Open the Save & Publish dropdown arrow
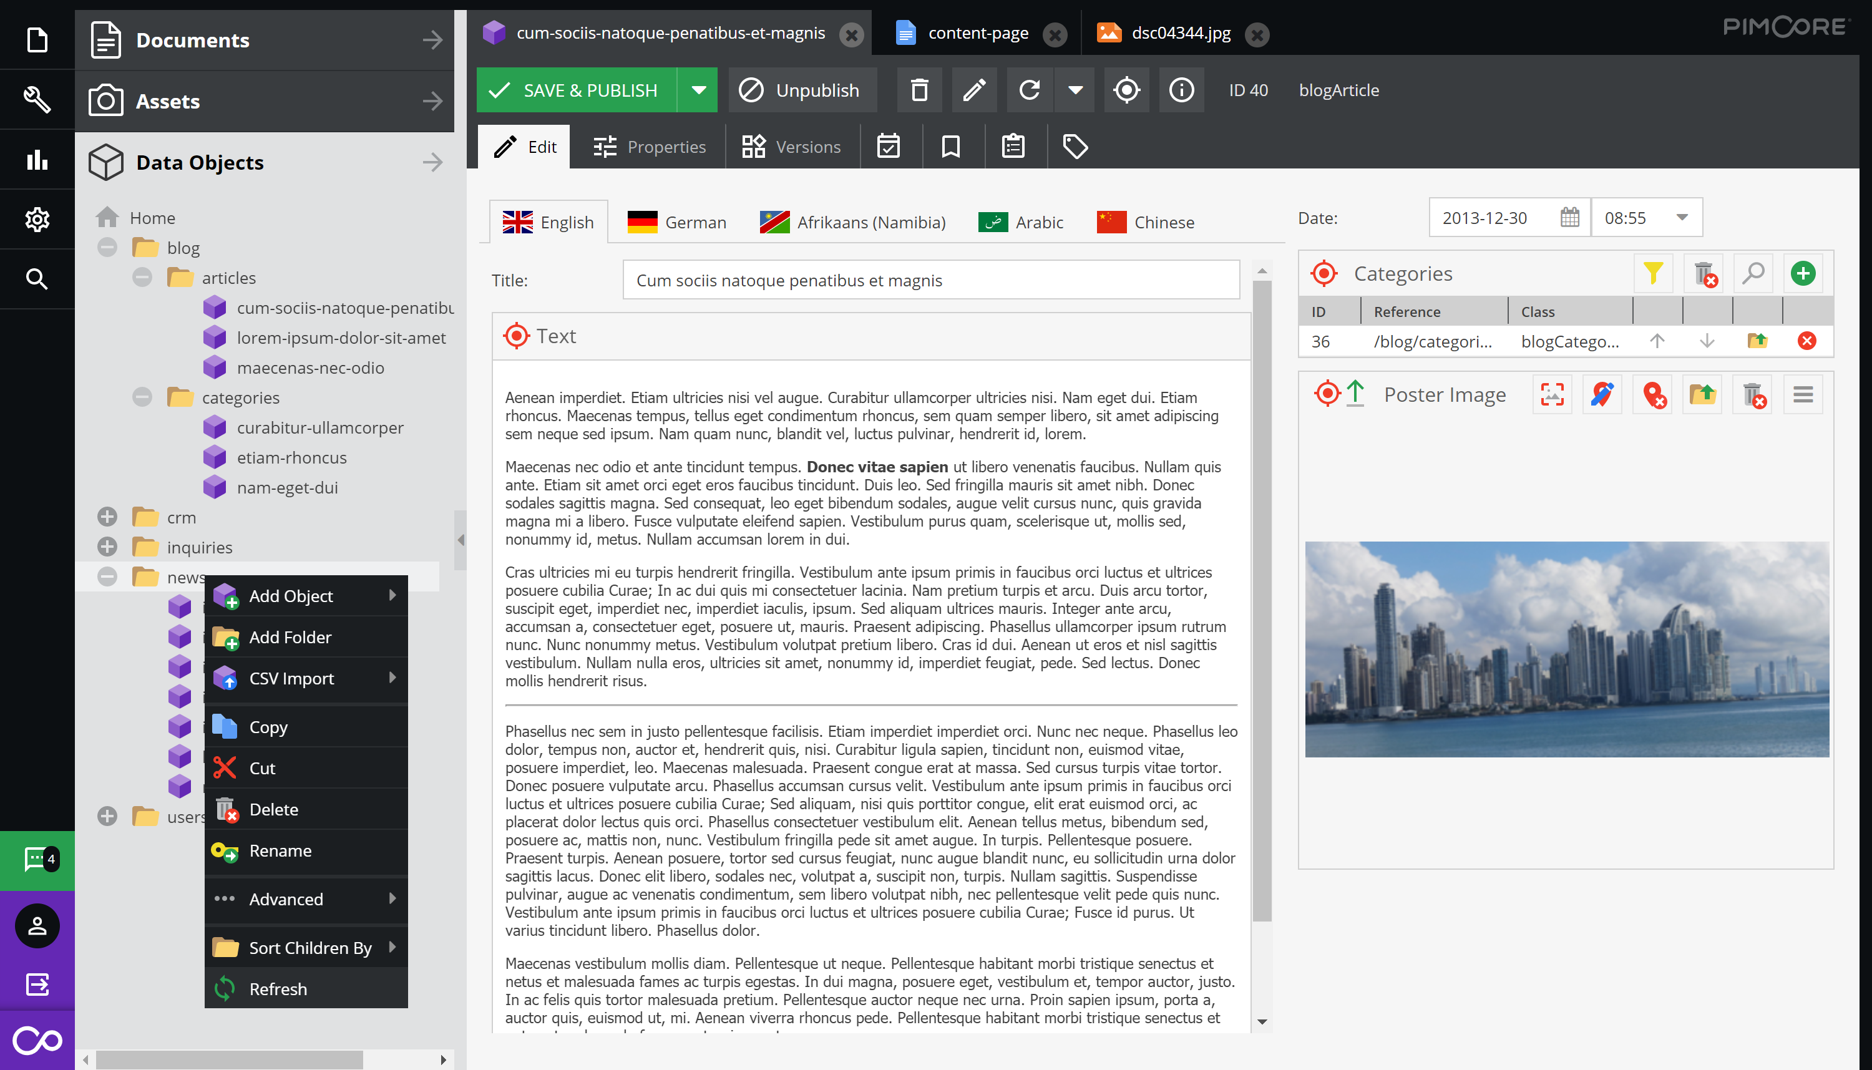1872x1070 pixels. [698, 90]
